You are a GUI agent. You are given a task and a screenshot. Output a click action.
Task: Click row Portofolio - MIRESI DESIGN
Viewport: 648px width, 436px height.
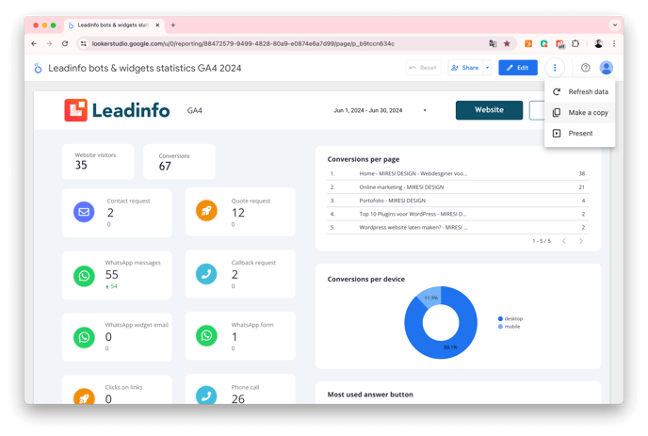[458, 201]
